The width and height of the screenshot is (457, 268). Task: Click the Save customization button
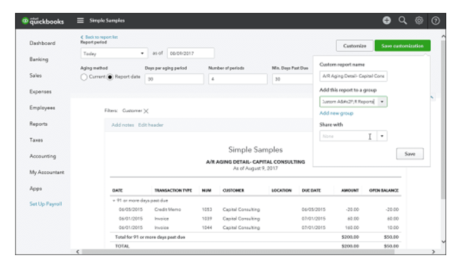point(403,46)
